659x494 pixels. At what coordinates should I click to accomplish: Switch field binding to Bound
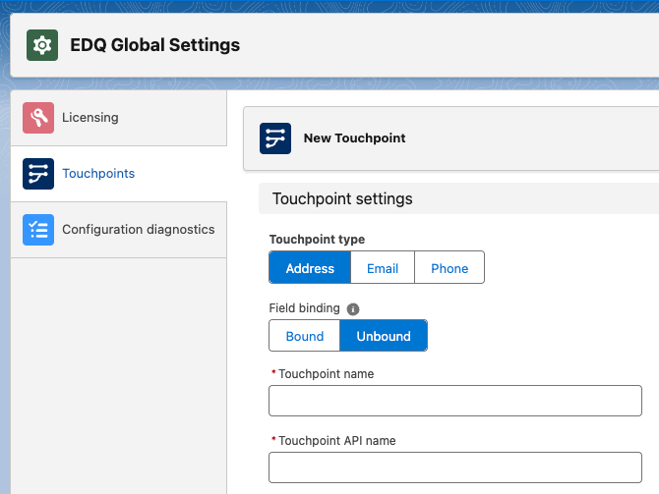tap(305, 336)
